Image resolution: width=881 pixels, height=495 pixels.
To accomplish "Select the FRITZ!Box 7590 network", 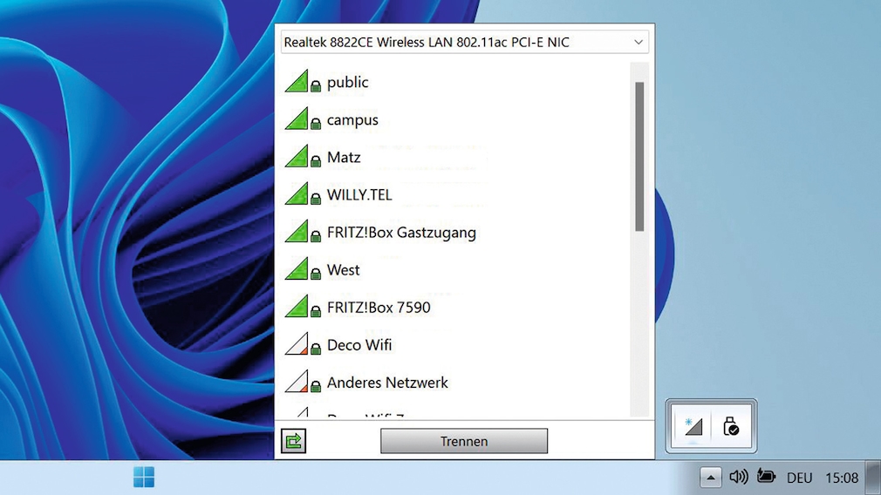I will [x=379, y=308].
